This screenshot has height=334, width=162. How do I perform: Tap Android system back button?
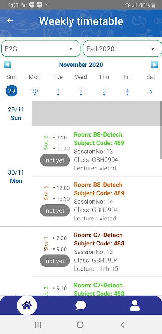click(x=122, y=325)
